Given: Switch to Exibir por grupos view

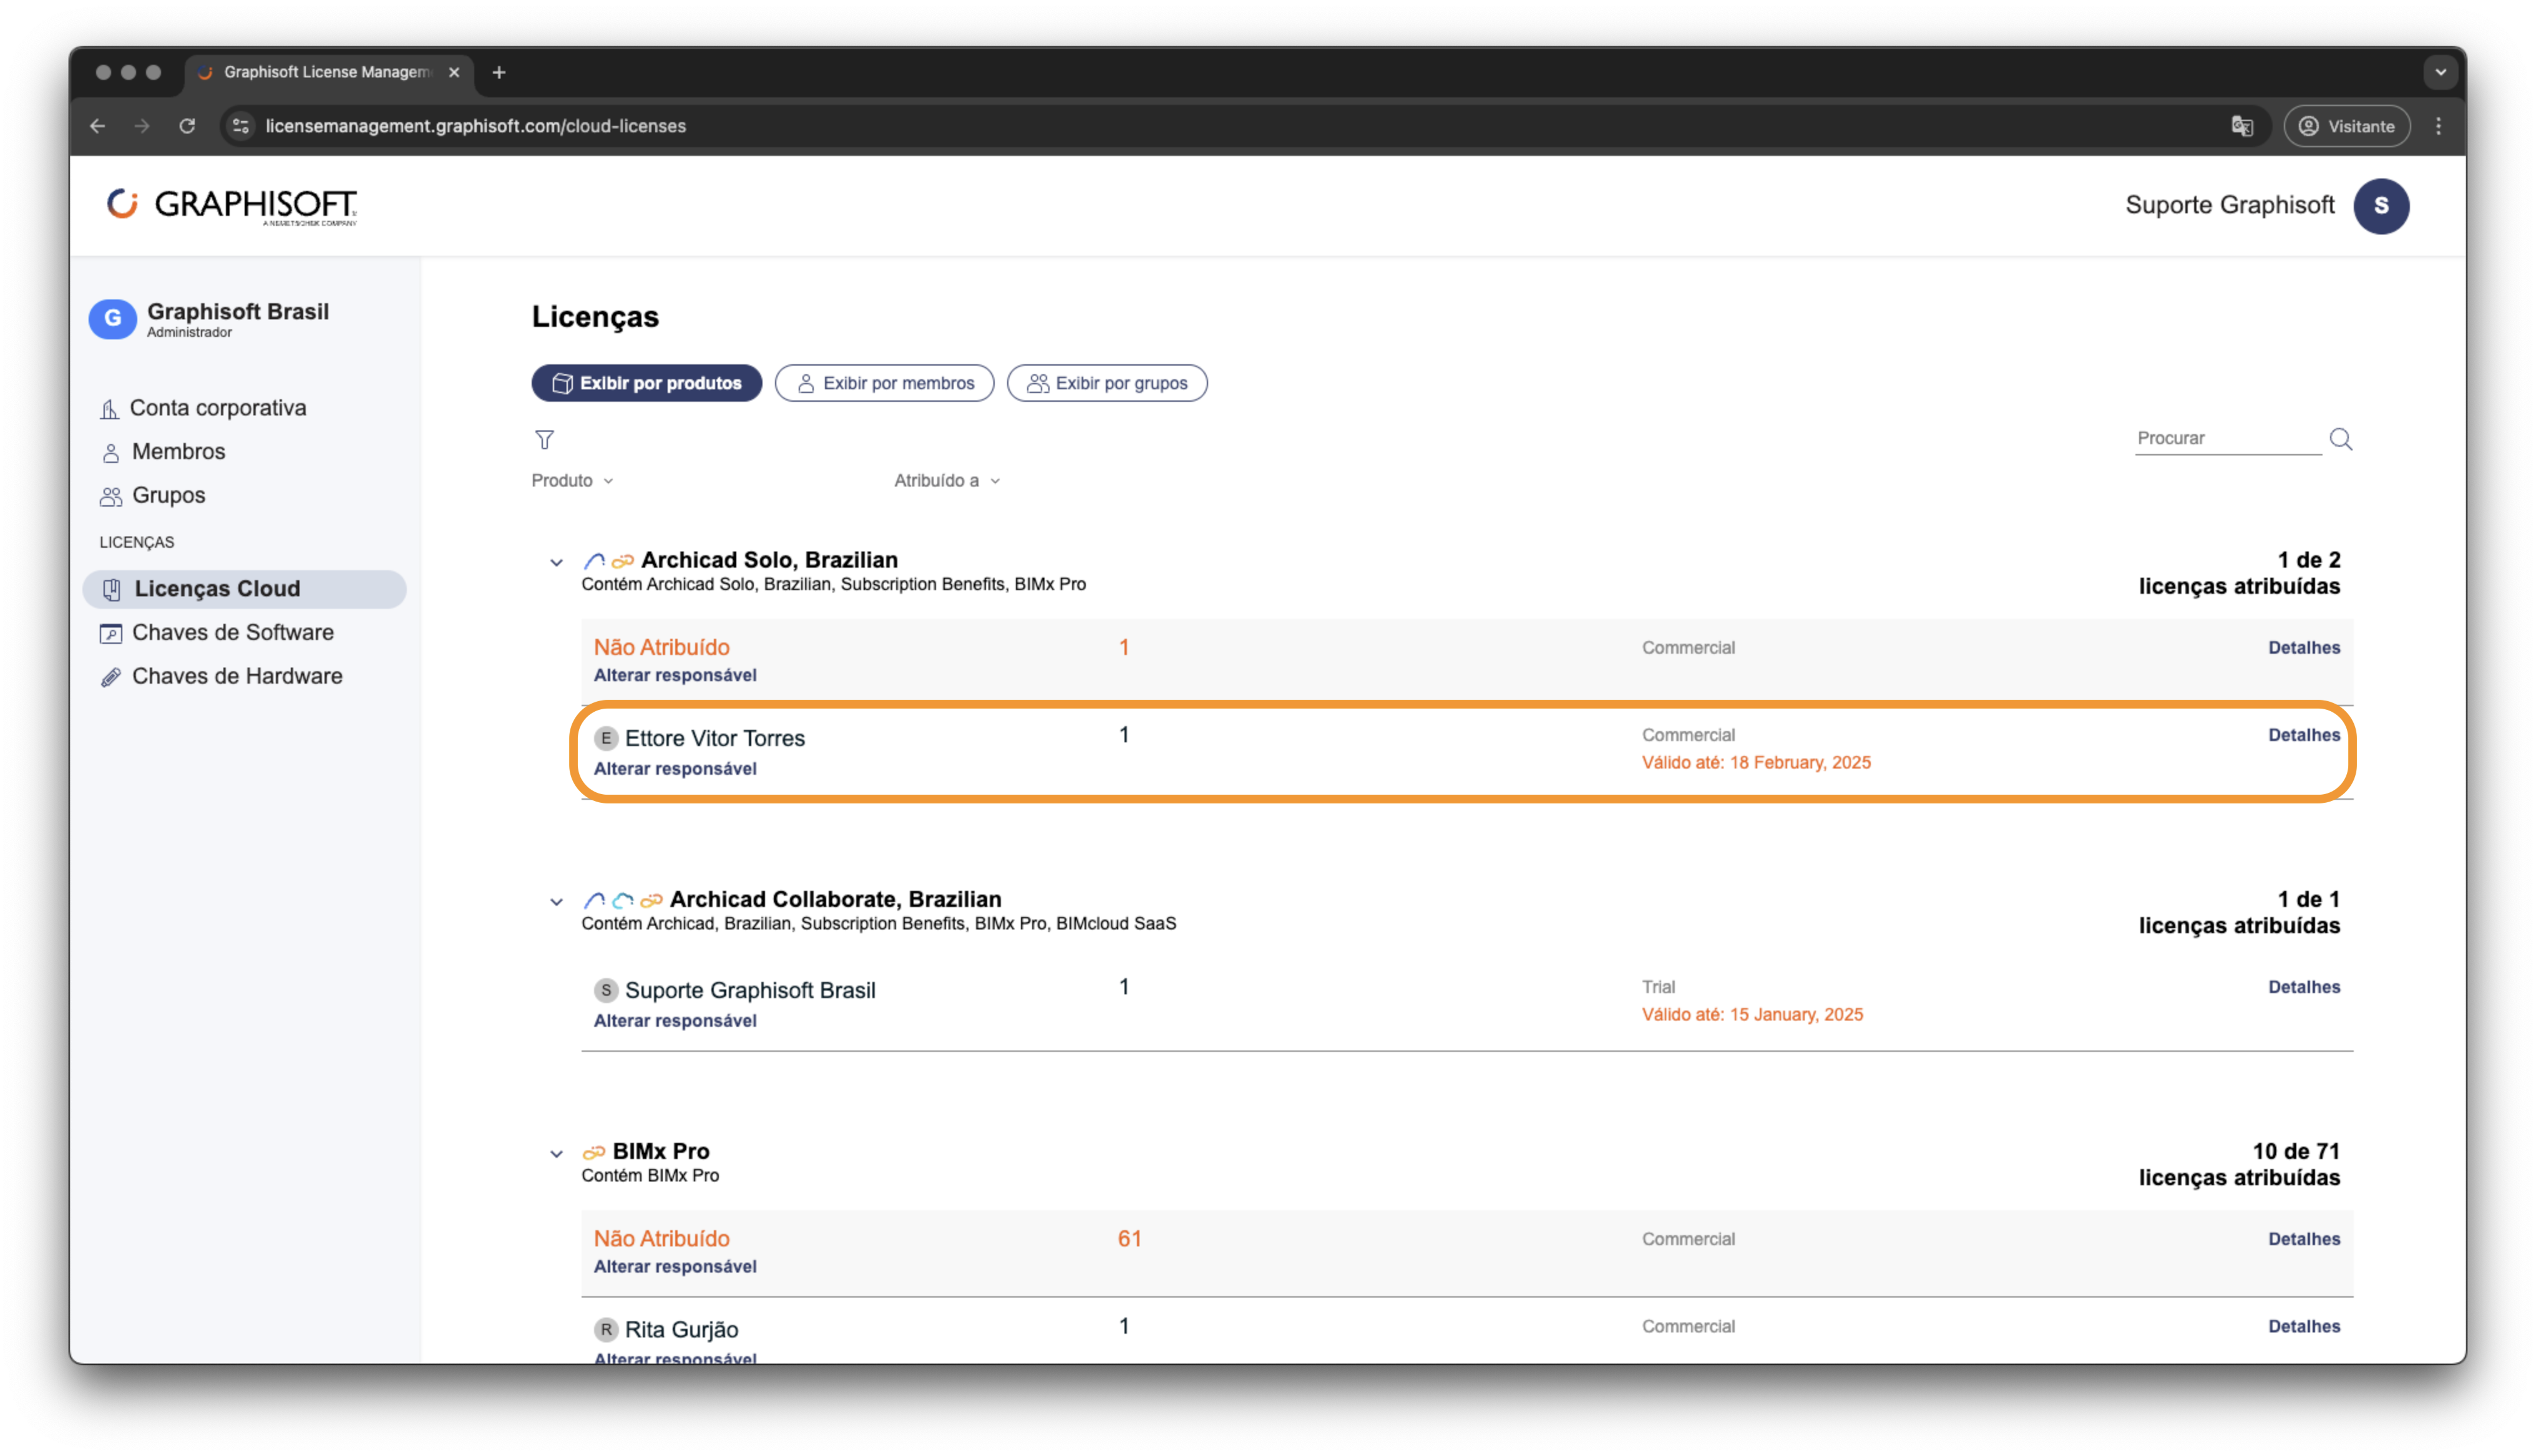Looking at the screenshot, I should [1107, 383].
